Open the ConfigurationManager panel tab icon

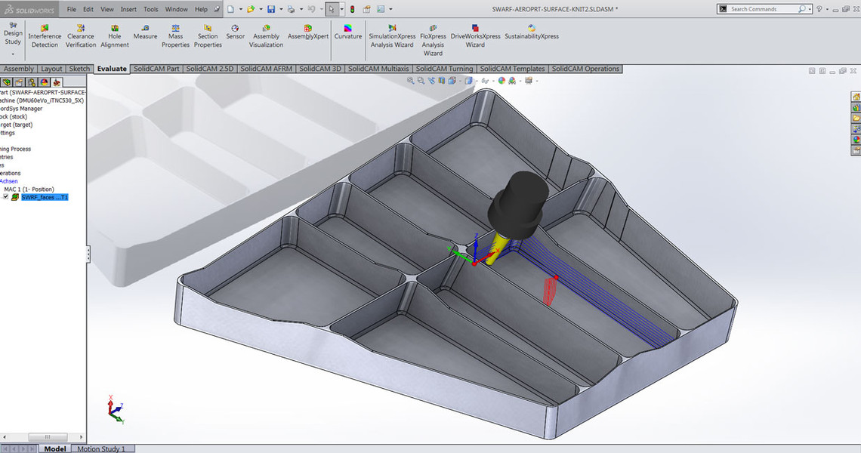click(x=32, y=82)
